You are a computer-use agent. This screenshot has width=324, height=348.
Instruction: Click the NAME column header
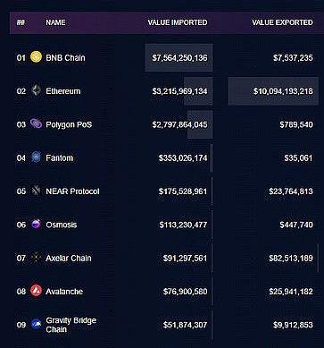click(x=55, y=22)
